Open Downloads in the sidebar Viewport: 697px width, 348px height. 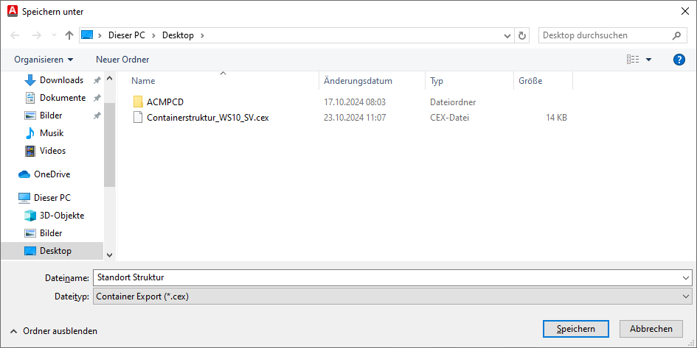61,80
